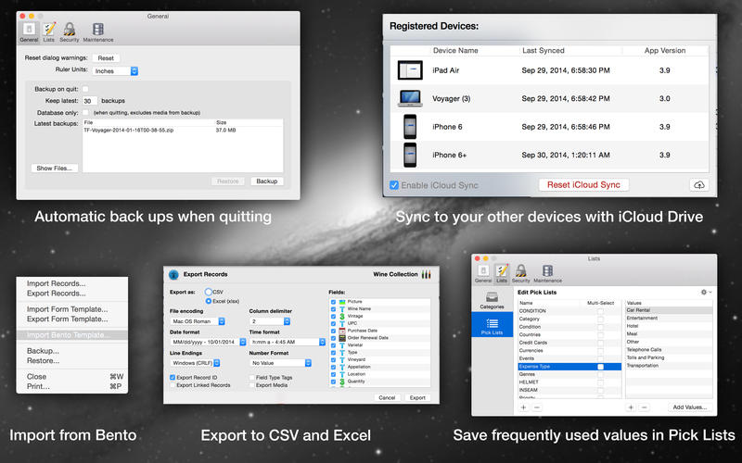Click the iCloud upload icon button

699,185
